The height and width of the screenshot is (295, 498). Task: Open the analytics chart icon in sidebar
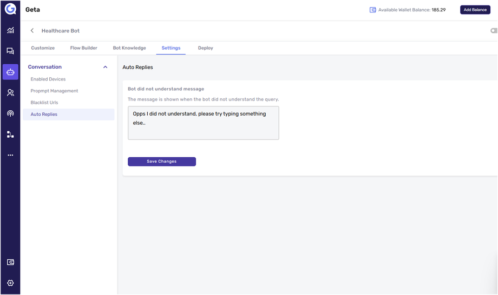pyautogui.click(x=10, y=31)
